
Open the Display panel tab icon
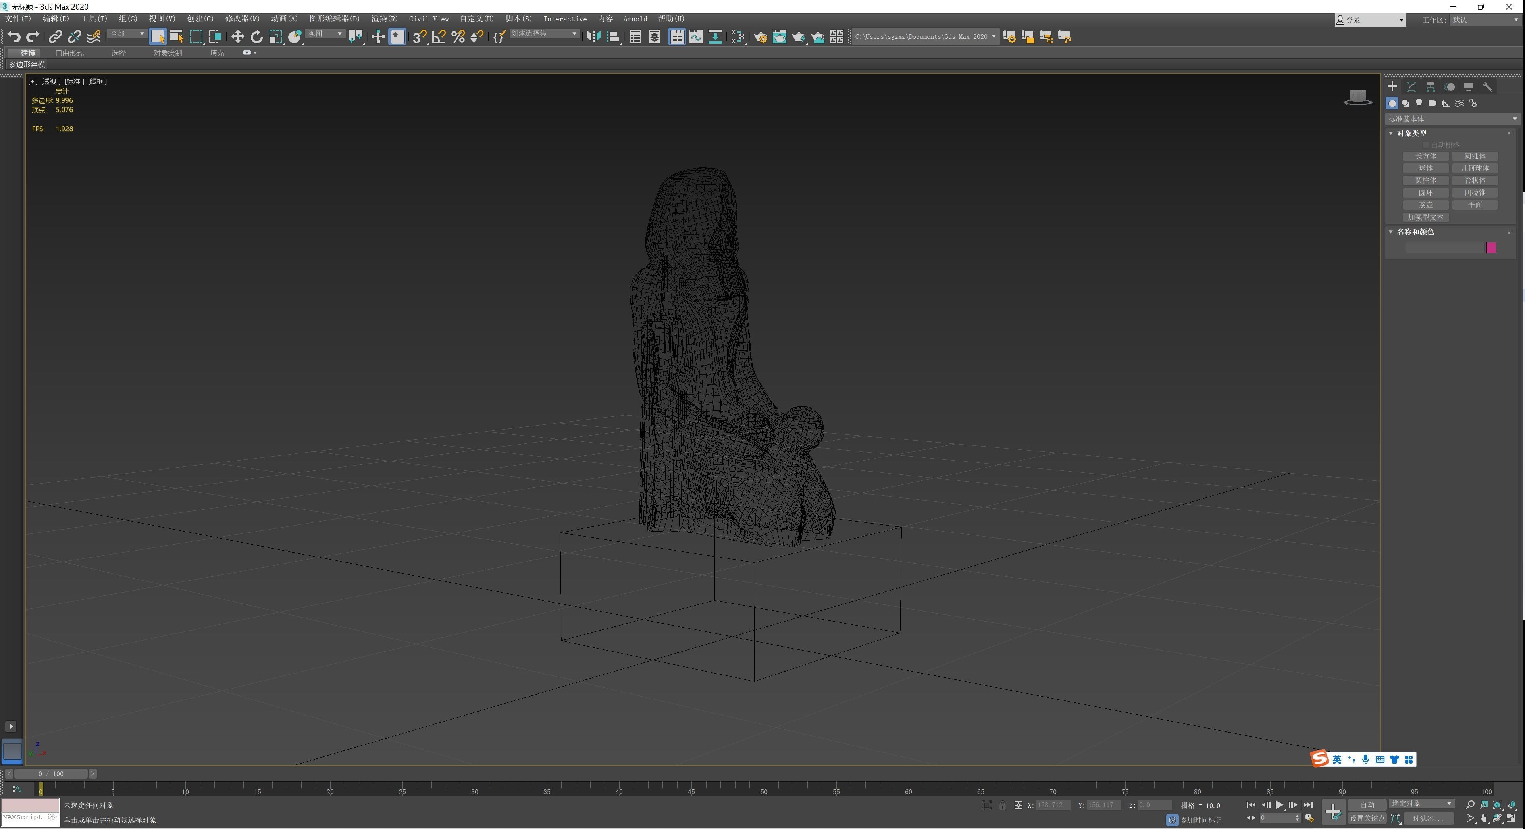(x=1468, y=86)
